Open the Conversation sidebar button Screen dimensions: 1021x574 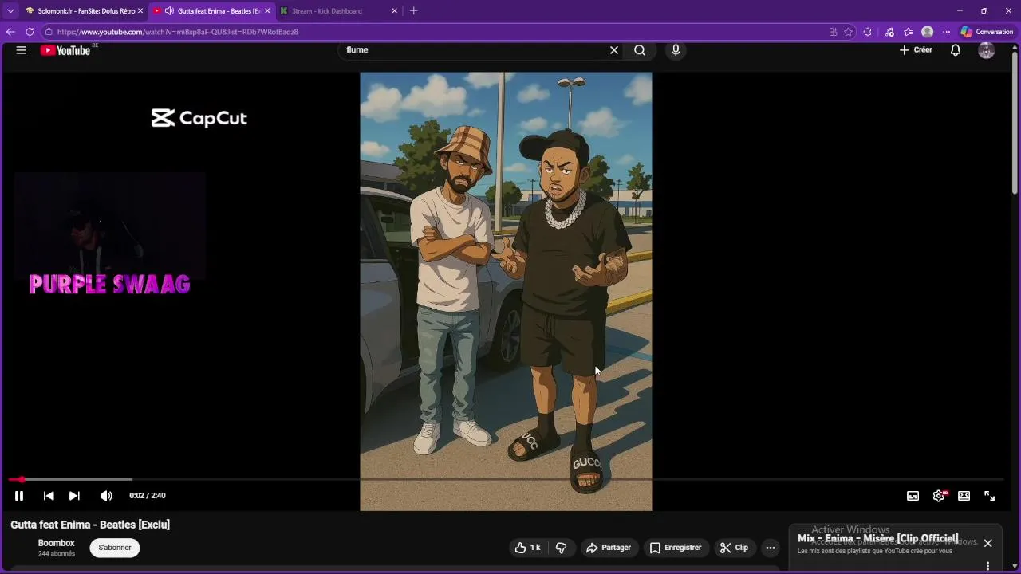click(x=987, y=32)
